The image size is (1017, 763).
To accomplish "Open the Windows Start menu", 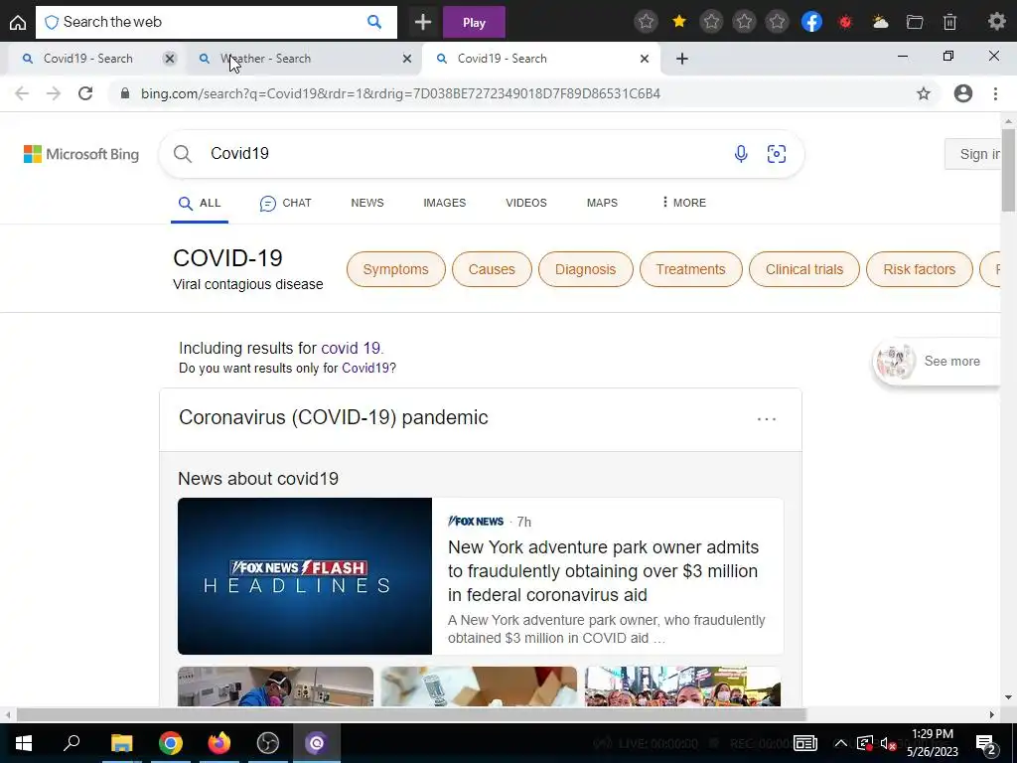I will click(24, 743).
